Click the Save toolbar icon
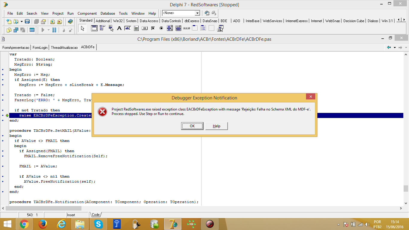Image resolution: width=409 pixels, height=230 pixels. [x=27, y=22]
